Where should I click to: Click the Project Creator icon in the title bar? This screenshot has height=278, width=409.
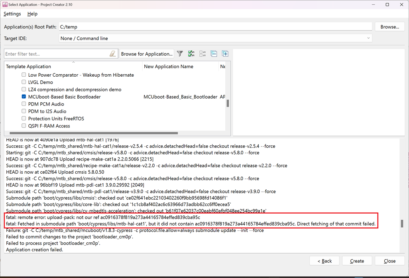[x=5, y=4]
